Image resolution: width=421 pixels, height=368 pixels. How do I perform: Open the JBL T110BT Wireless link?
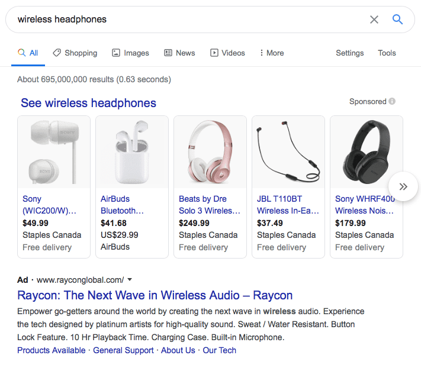tap(288, 205)
